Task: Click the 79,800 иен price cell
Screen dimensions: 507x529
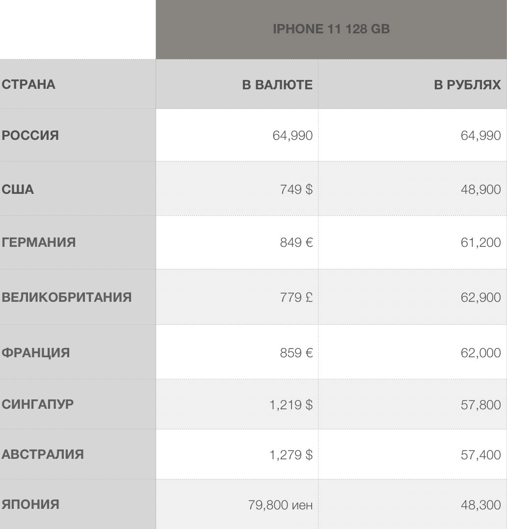Action: (x=280, y=505)
